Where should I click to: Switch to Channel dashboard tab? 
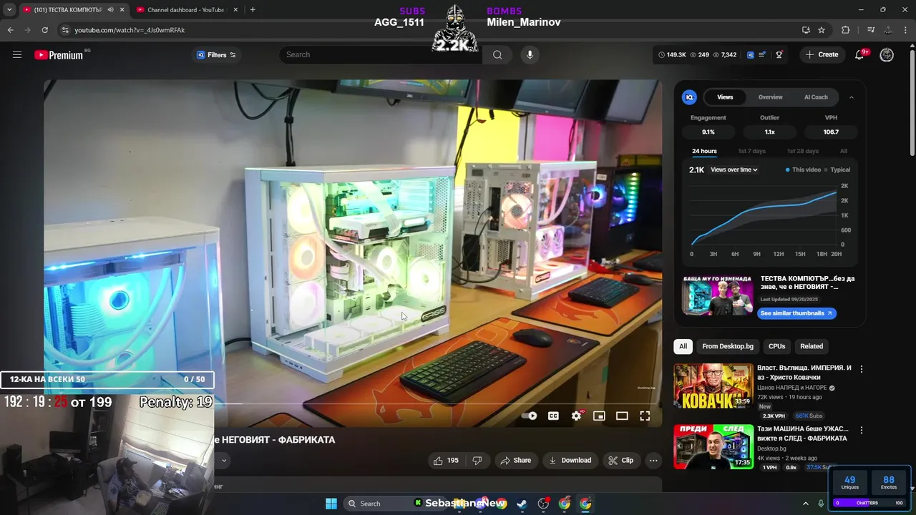[x=185, y=10]
